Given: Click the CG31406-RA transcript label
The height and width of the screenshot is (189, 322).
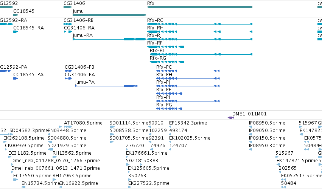Looking at the screenshot, I should [79, 28].
